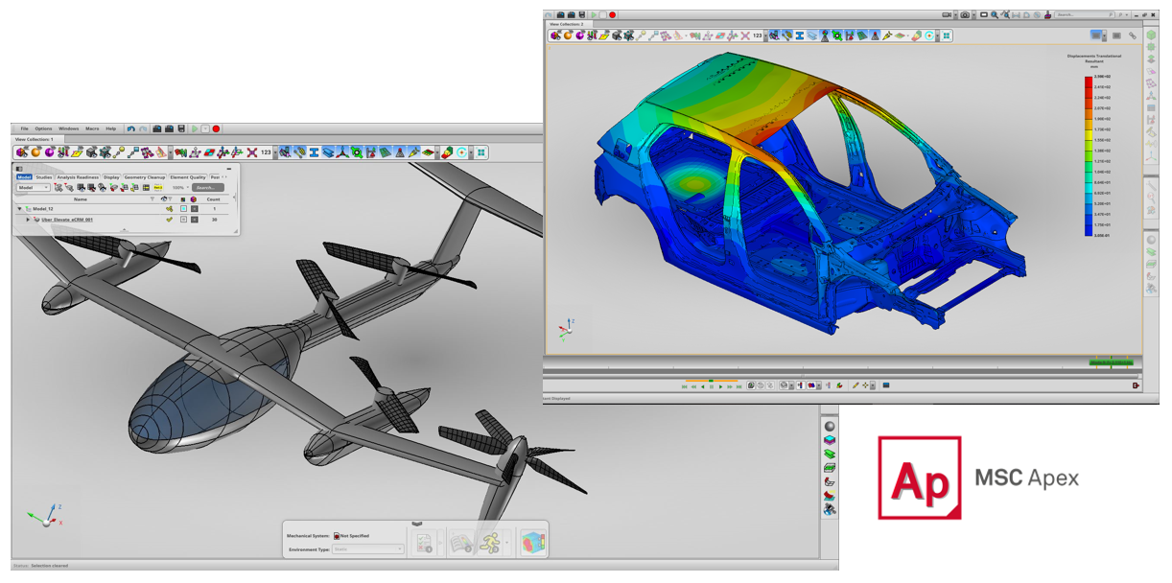Click green checkmark on Uber_Elevate_eCRM_001 row

(170, 220)
